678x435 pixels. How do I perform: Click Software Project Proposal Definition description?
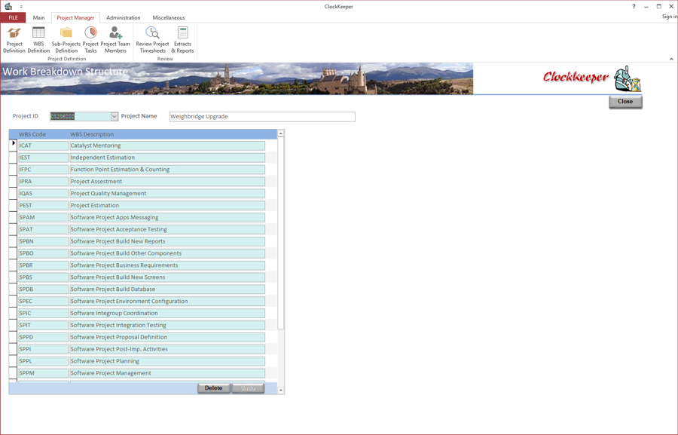click(167, 337)
